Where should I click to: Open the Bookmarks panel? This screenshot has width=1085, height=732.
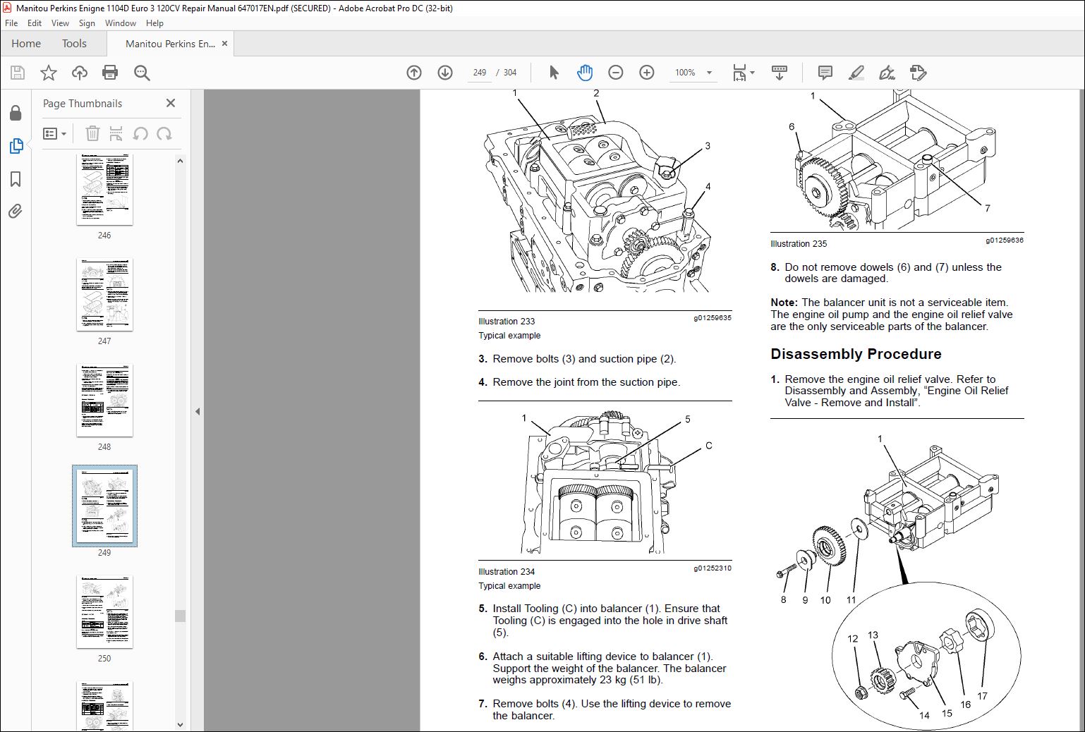coord(16,179)
